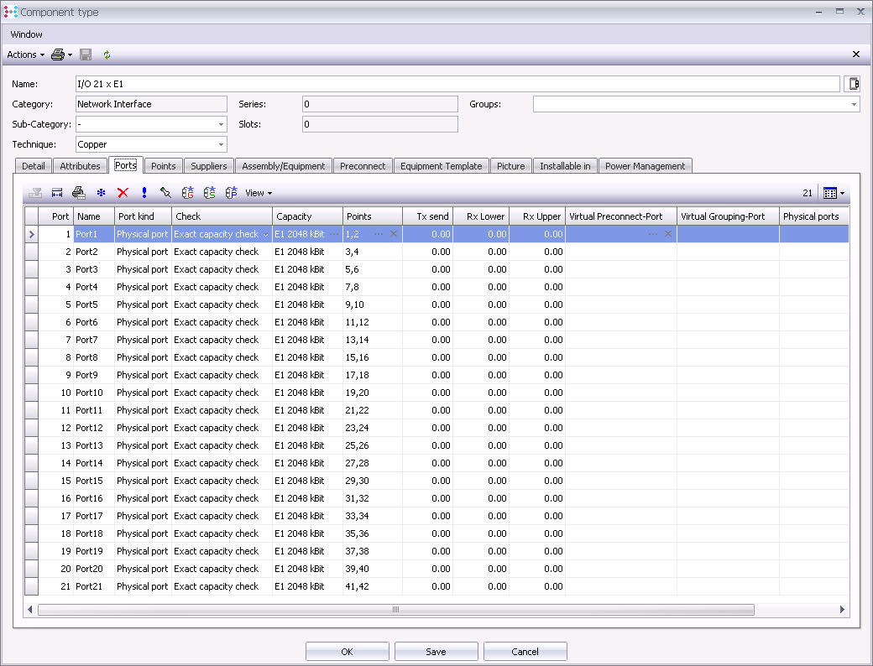Click the icon with green letter S
The image size is (873, 666).
coord(209,193)
